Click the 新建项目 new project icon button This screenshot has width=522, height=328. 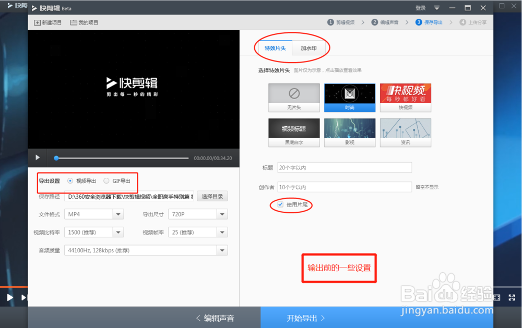click(x=48, y=22)
